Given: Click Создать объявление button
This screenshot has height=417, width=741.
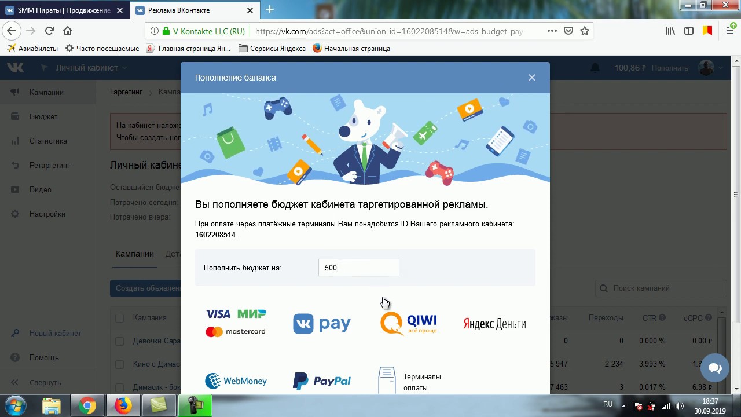Looking at the screenshot, I should tap(146, 288).
